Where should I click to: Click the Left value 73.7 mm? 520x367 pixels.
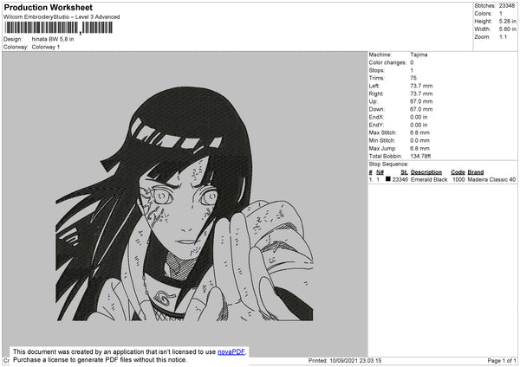point(421,86)
